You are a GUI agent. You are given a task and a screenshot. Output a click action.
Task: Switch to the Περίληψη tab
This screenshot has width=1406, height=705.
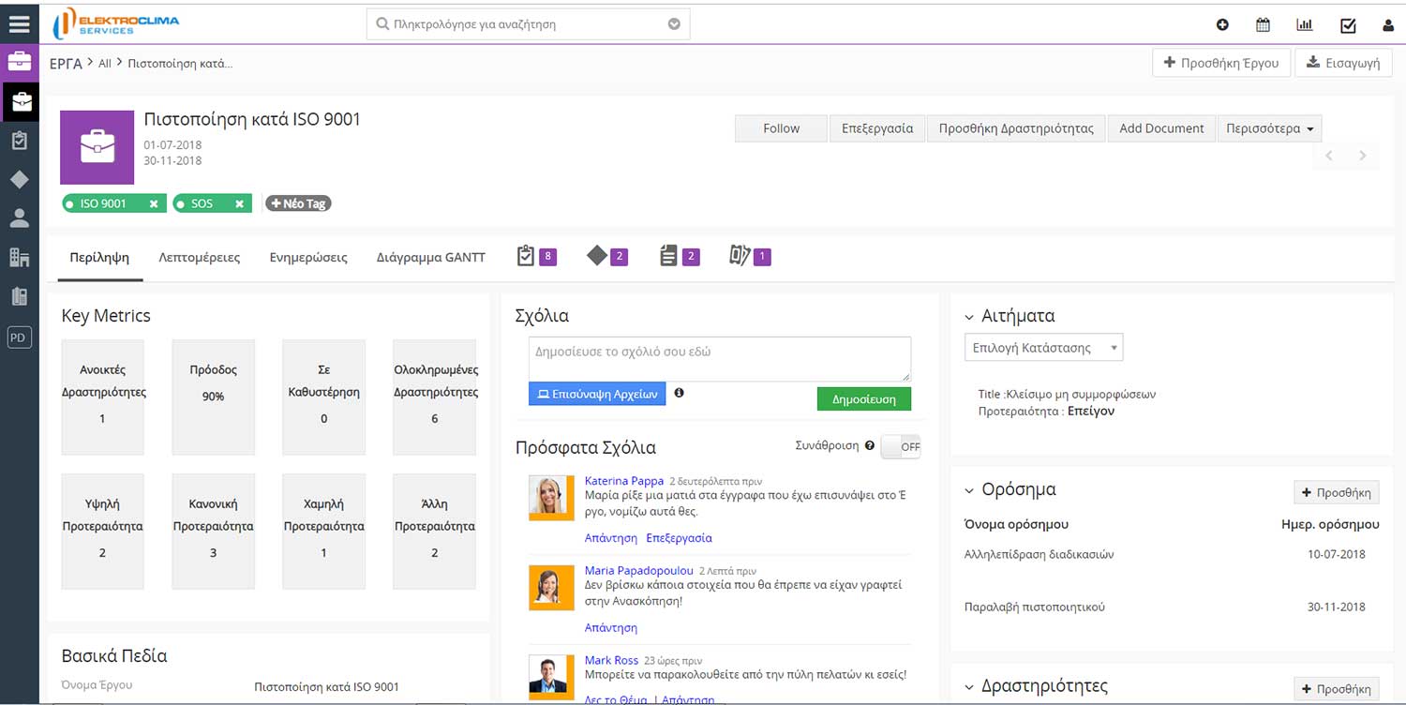(99, 258)
